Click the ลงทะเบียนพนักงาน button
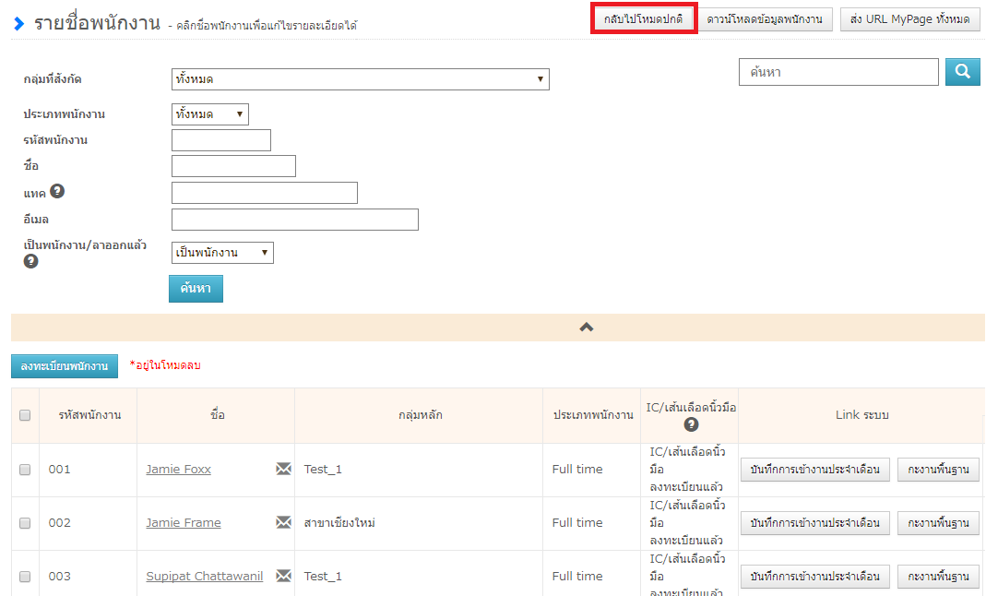Screen dimensions: 986x596 click(65, 366)
